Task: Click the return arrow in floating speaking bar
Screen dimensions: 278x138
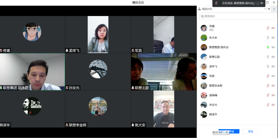Action: pyautogui.click(x=262, y=3)
